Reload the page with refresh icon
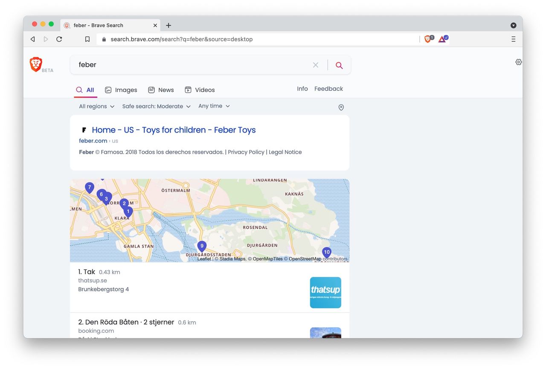This screenshot has width=546, height=369. 59,39
